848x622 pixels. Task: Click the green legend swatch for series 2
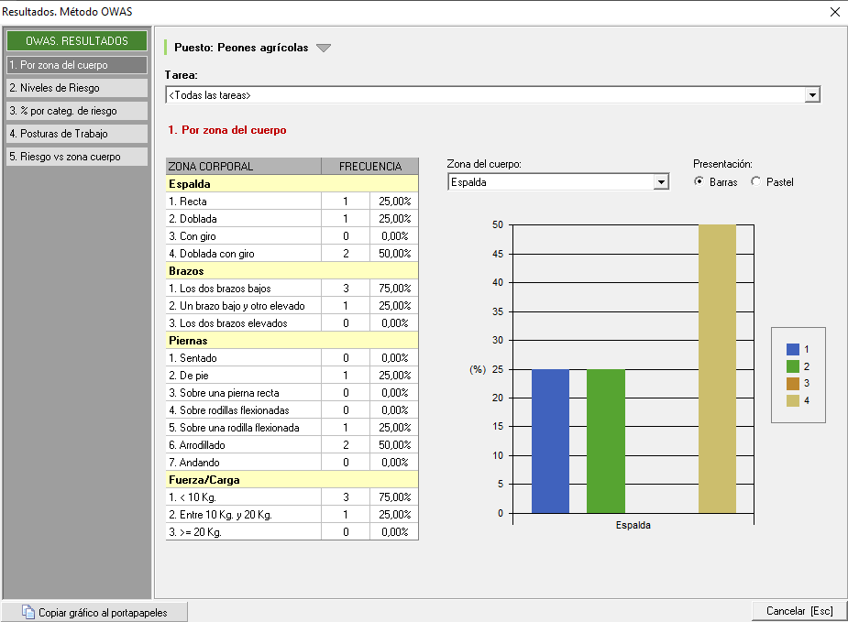click(x=793, y=366)
